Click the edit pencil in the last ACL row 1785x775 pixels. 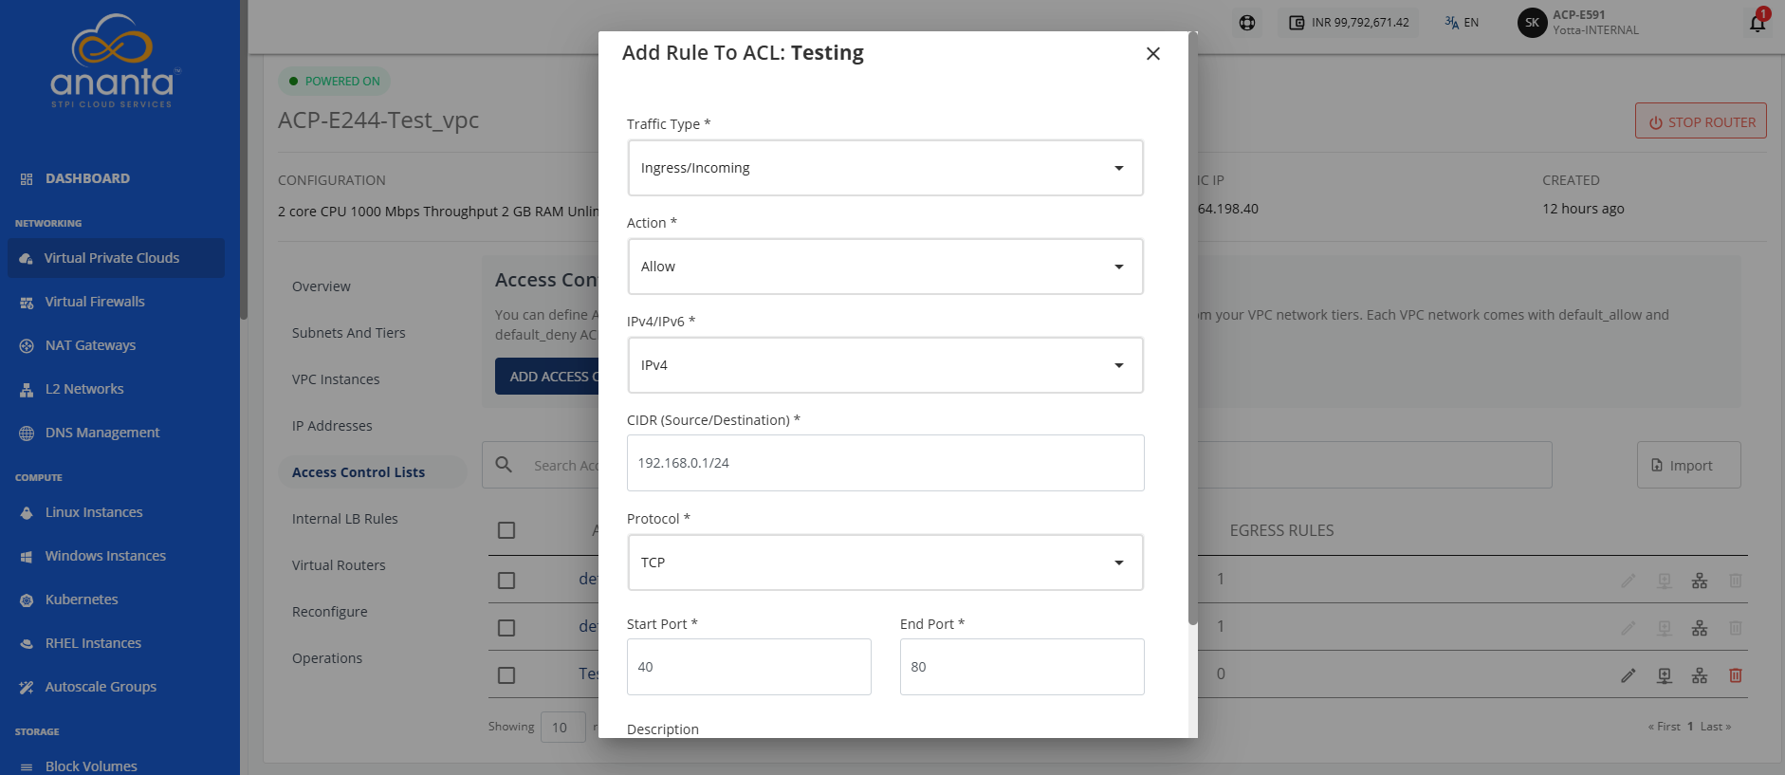pos(1629,675)
